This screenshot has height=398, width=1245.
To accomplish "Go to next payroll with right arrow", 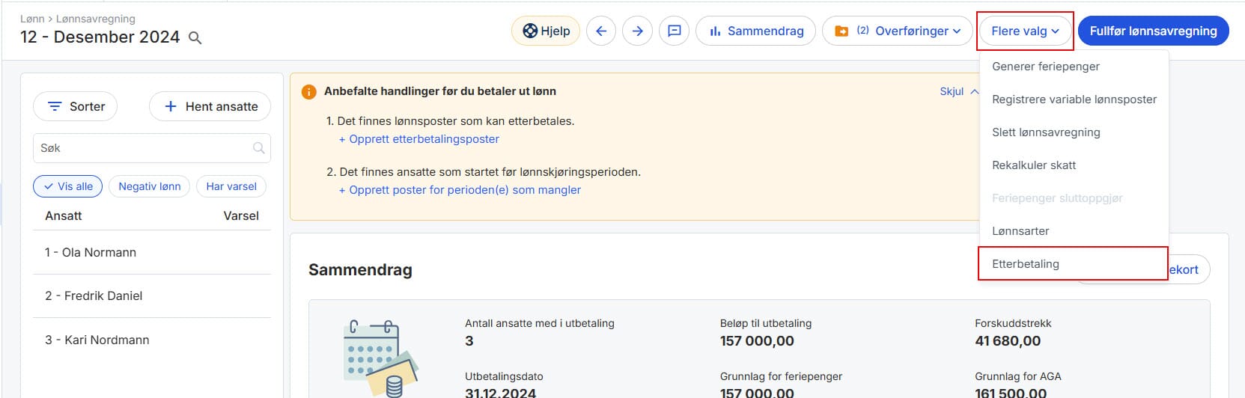I will click(637, 31).
